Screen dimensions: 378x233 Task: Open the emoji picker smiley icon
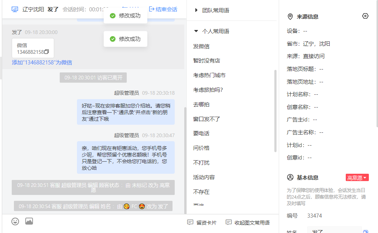[x=15, y=221]
